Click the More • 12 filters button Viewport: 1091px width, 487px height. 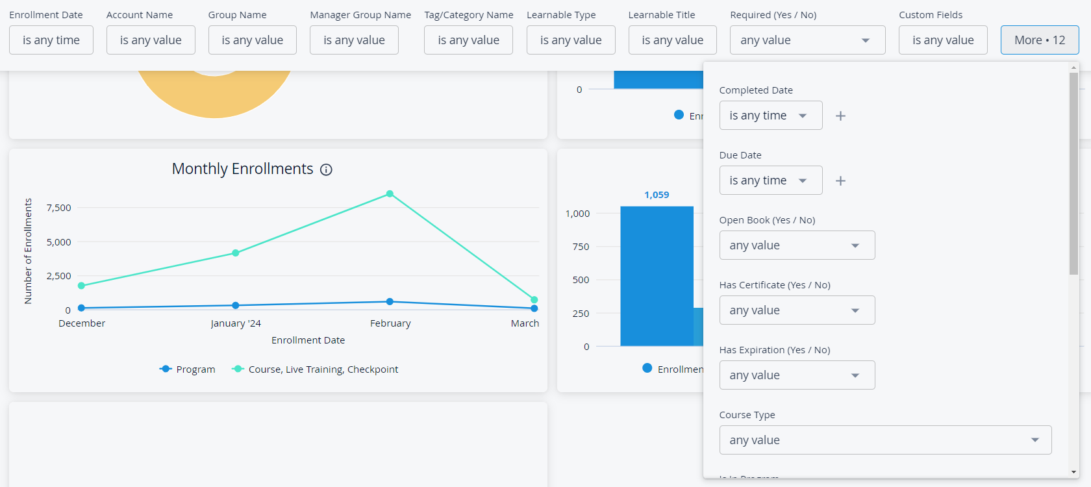click(x=1040, y=40)
